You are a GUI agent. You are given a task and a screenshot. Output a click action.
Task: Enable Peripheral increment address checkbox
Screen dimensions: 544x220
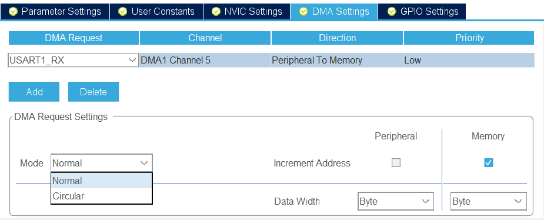(396, 163)
